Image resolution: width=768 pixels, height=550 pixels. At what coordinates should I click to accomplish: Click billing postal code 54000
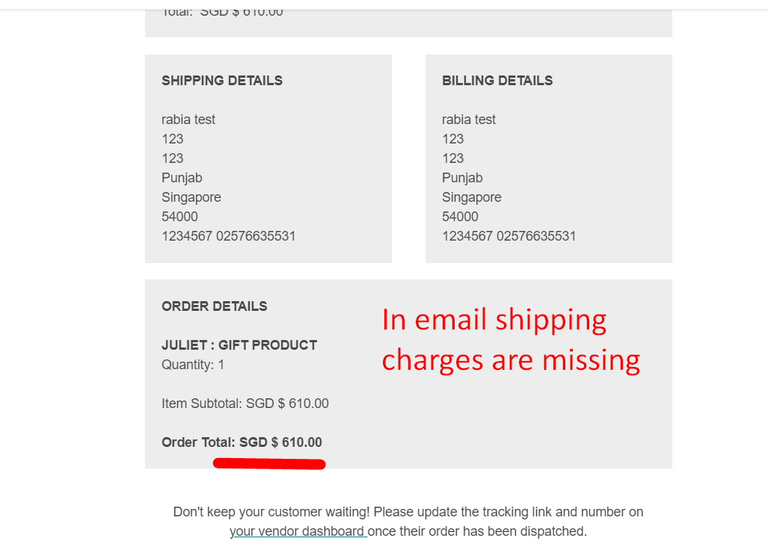pyautogui.click(x=460, y=217)
